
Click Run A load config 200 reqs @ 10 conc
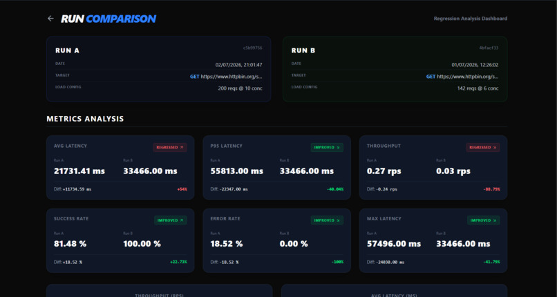click(x=240, y=88)
